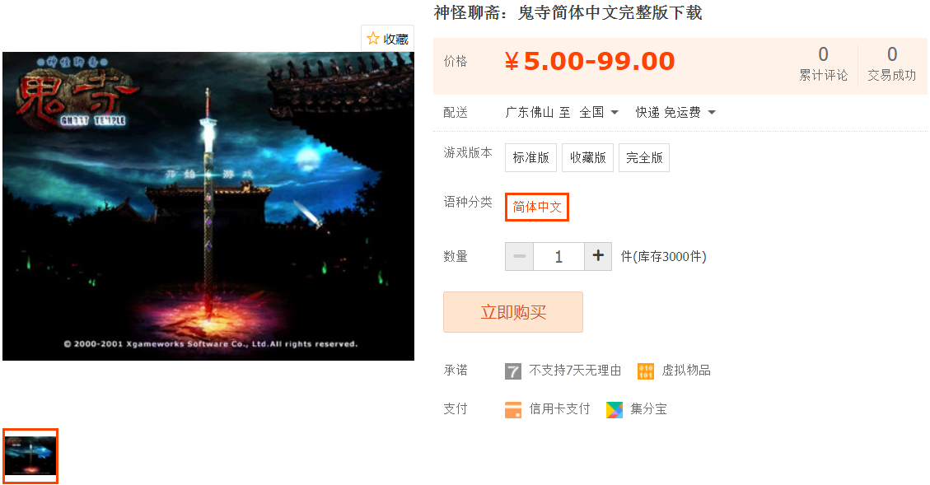Click the main Ghost Temple game image
Image resolution: width=930 pixels, height=485 pixels.
click(x=208, y=206)
